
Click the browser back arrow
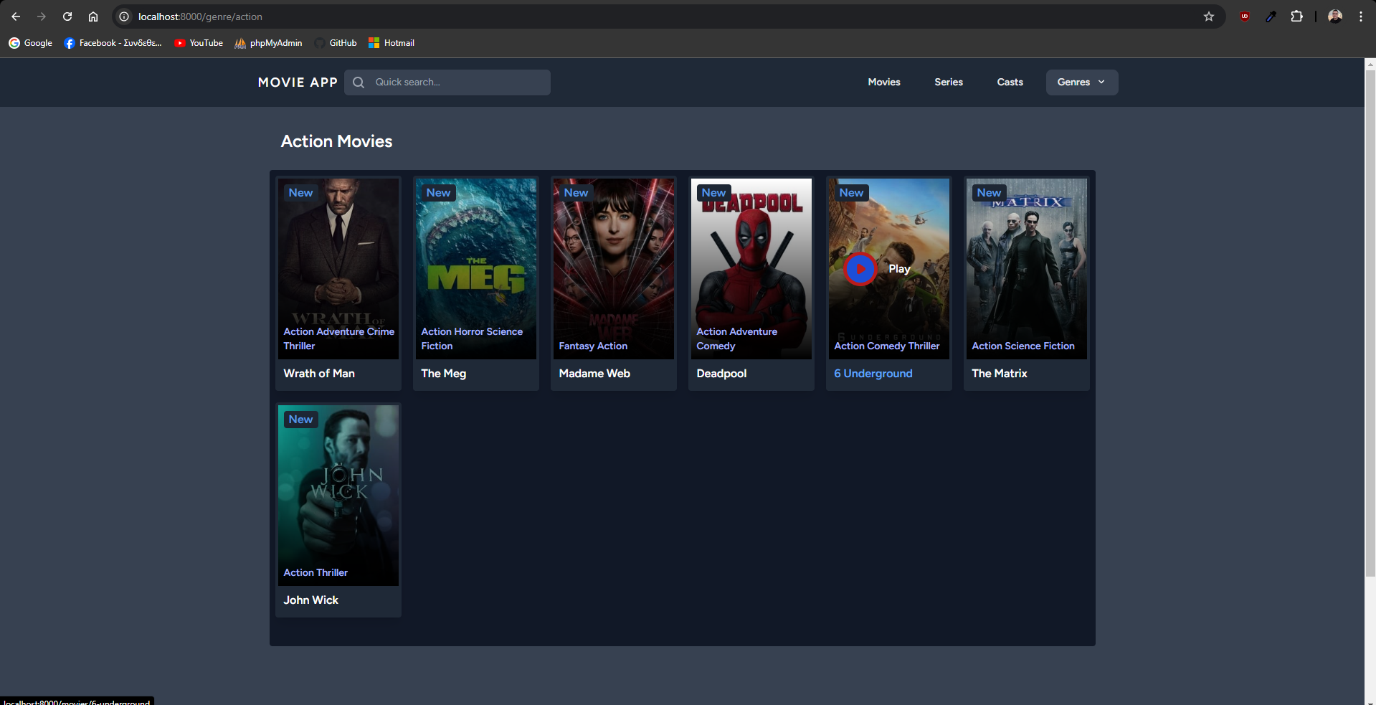pyautogui.click(x=16, y=16)
